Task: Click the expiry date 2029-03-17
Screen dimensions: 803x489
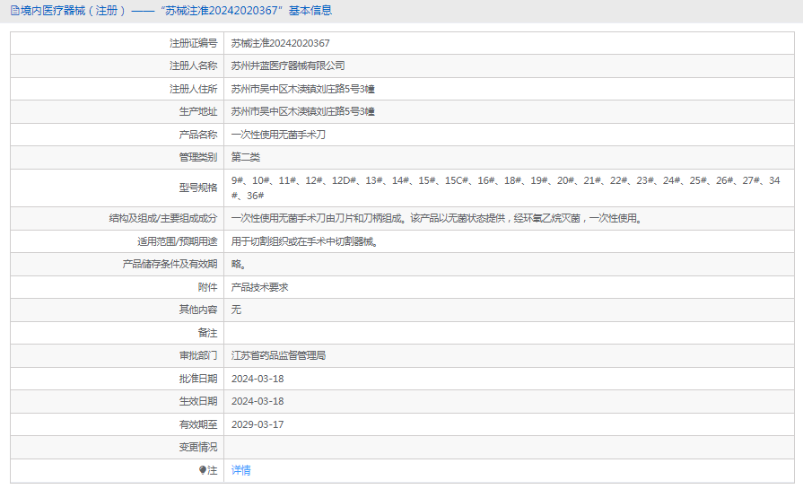Action: [x=257, y=424]
